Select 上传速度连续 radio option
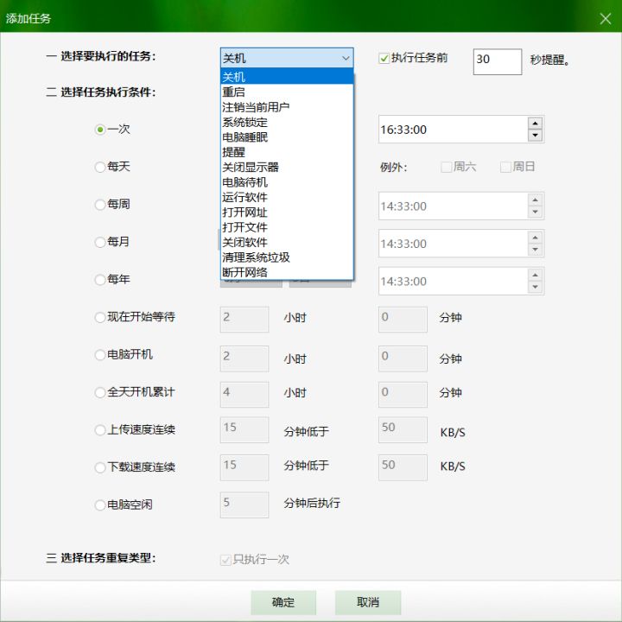 pos(100,429)
